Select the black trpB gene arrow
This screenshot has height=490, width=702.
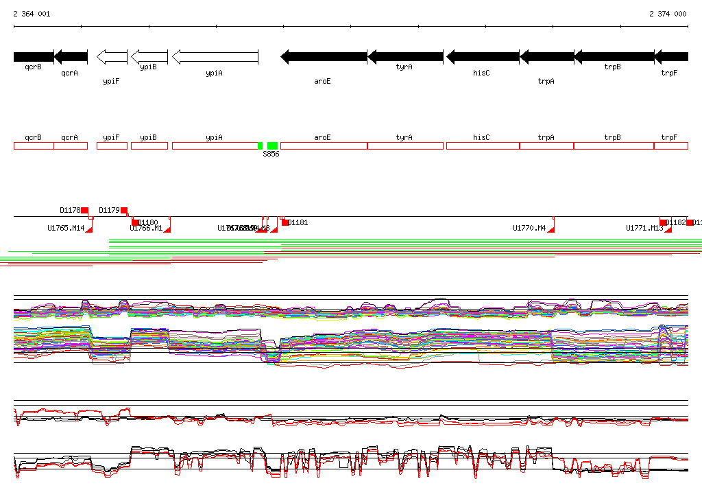(x=614, y=57)
